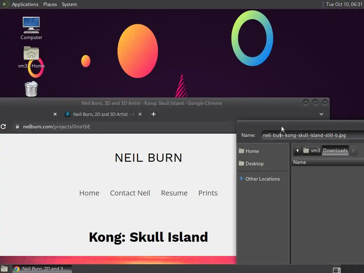364x273 pixels.
Task: Click the Chrome icon in the taskbar
Action: [17, 269]
